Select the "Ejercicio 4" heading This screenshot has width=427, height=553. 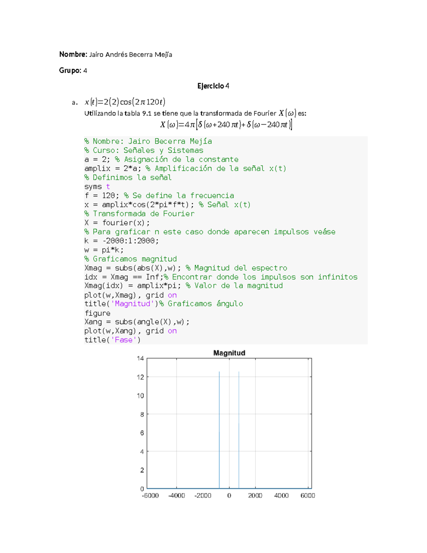(213, 86)
